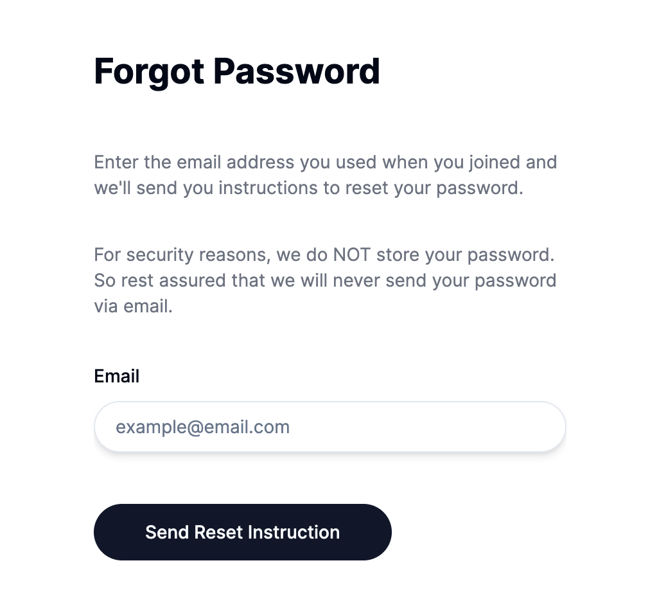Screen dimensions: 650x608
Task: Click the "For security reasons" phrase
Action: (182, 255)
